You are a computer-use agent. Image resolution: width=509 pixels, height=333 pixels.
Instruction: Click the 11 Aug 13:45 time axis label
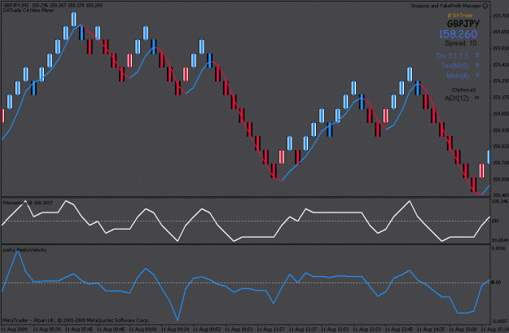pyautogui.click(x=399, y=330)
